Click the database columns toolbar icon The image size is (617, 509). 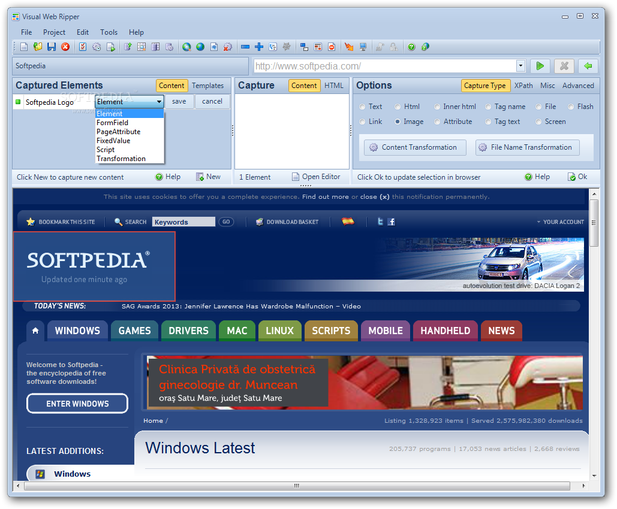click(155, 47)
